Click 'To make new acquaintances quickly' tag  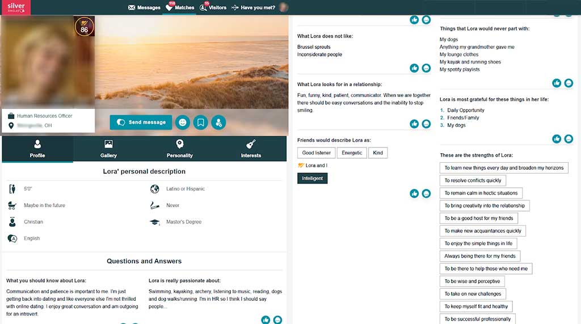point(483,231)
